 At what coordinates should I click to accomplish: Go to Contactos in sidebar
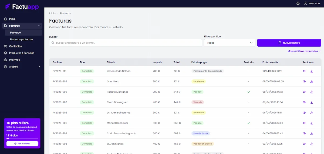15,46
